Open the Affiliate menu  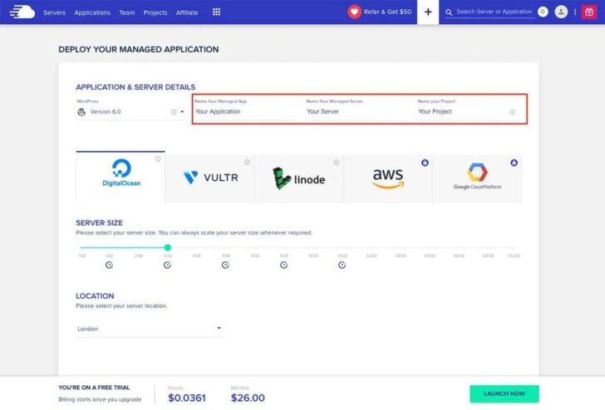coord(187,12)
